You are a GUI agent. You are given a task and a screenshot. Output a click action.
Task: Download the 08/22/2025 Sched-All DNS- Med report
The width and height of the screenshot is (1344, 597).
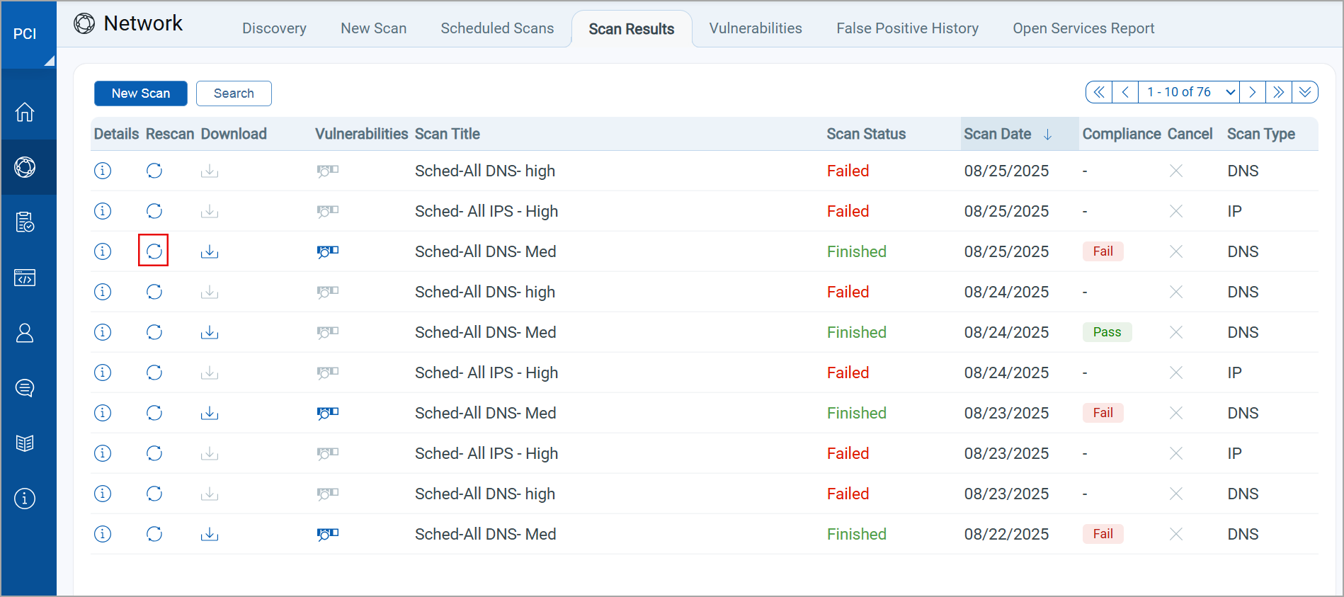(209, 534)
